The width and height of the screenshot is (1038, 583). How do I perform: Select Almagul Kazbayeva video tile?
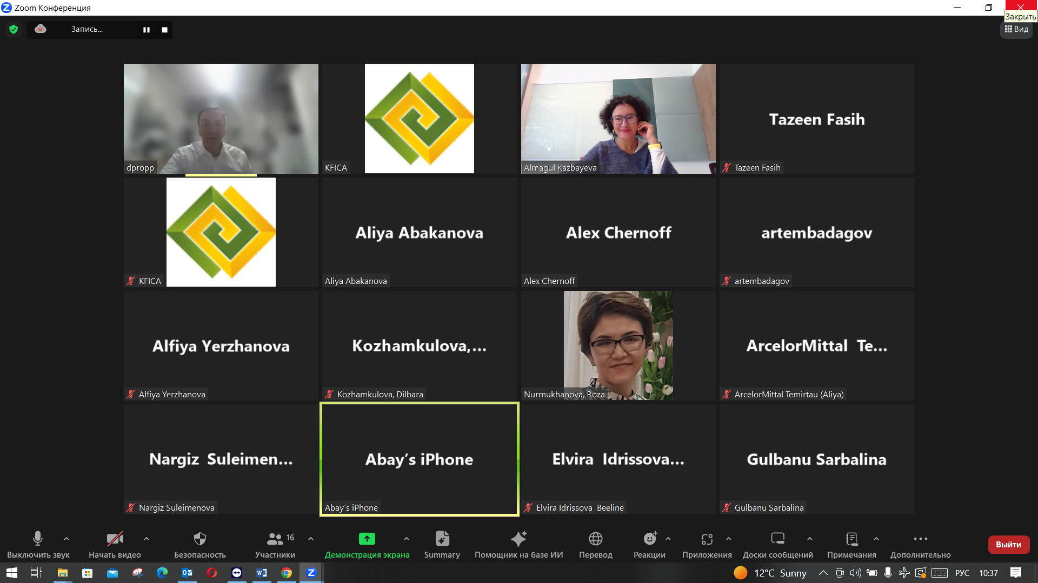(x=618, y=119)
